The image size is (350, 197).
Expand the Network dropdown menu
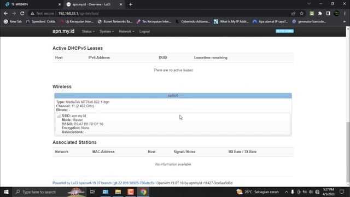pos(126,32)
